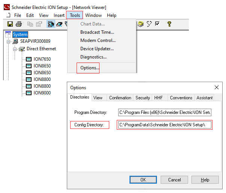Click the Save diskette toolbar icon
Viewport: 226px width, 193px height.
click(x=10, y=24)
